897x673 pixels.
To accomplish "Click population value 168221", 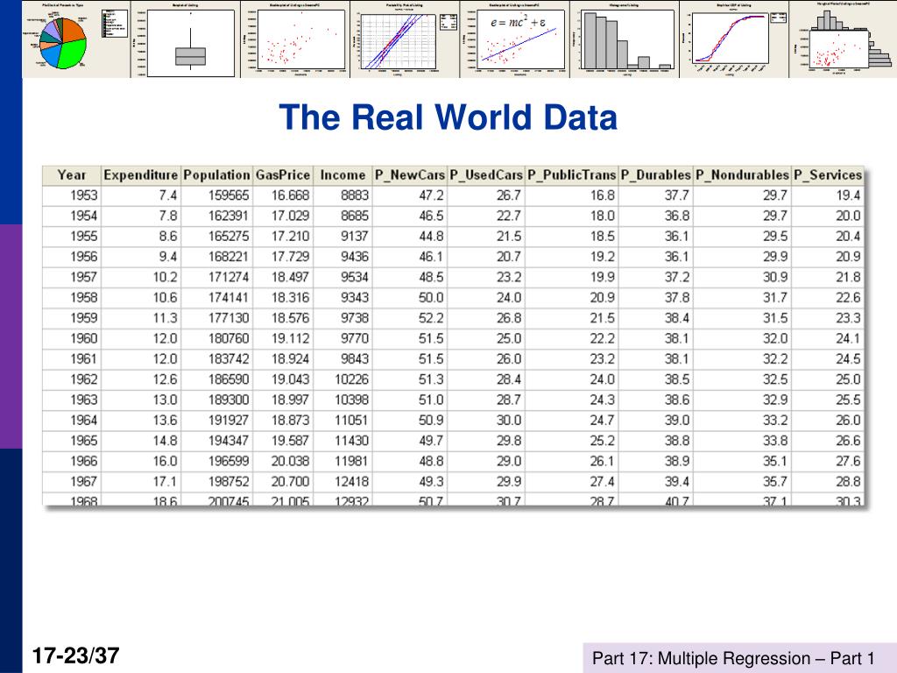I will coord(229,257).
